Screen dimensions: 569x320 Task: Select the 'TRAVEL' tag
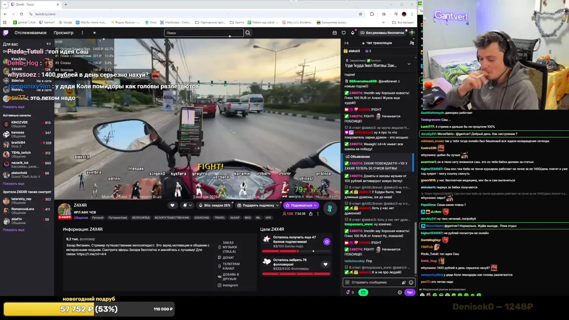click(x=220, y=218)
